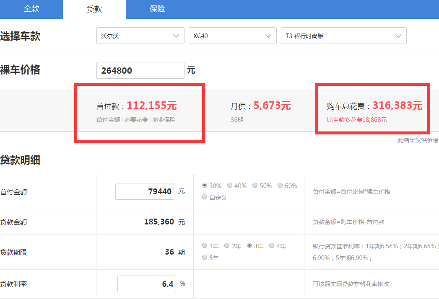Image resolution: width=439 pixels, height=299 pixels.
Task: Choose the 50% down payment radio
Action: [255, 185]
